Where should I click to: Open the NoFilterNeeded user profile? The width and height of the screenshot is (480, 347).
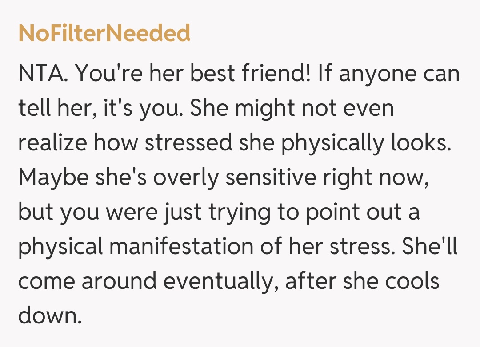point(104,34)
